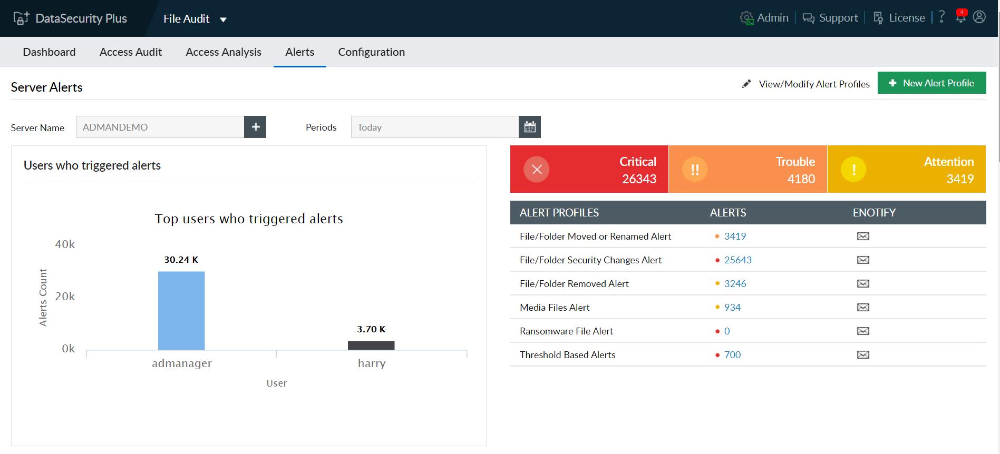1000x454 pixels.
Task: Click the harry axis label
Action: [372, 363]
